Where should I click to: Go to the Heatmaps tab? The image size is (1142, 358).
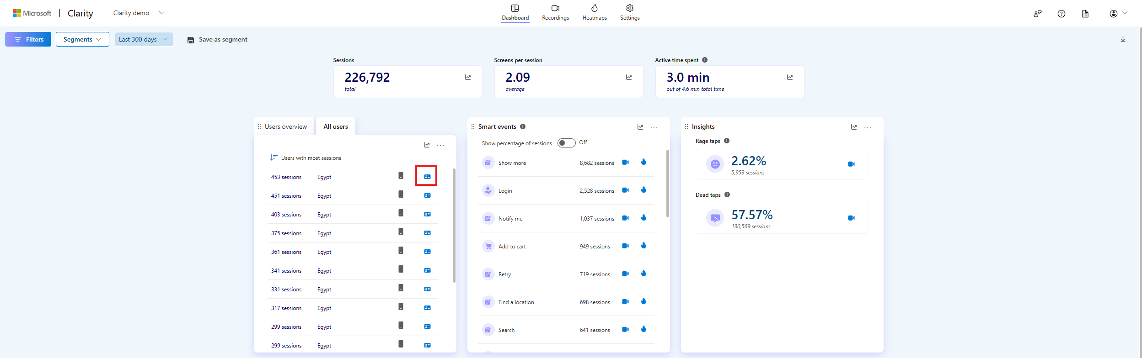(x=595, y=13)
